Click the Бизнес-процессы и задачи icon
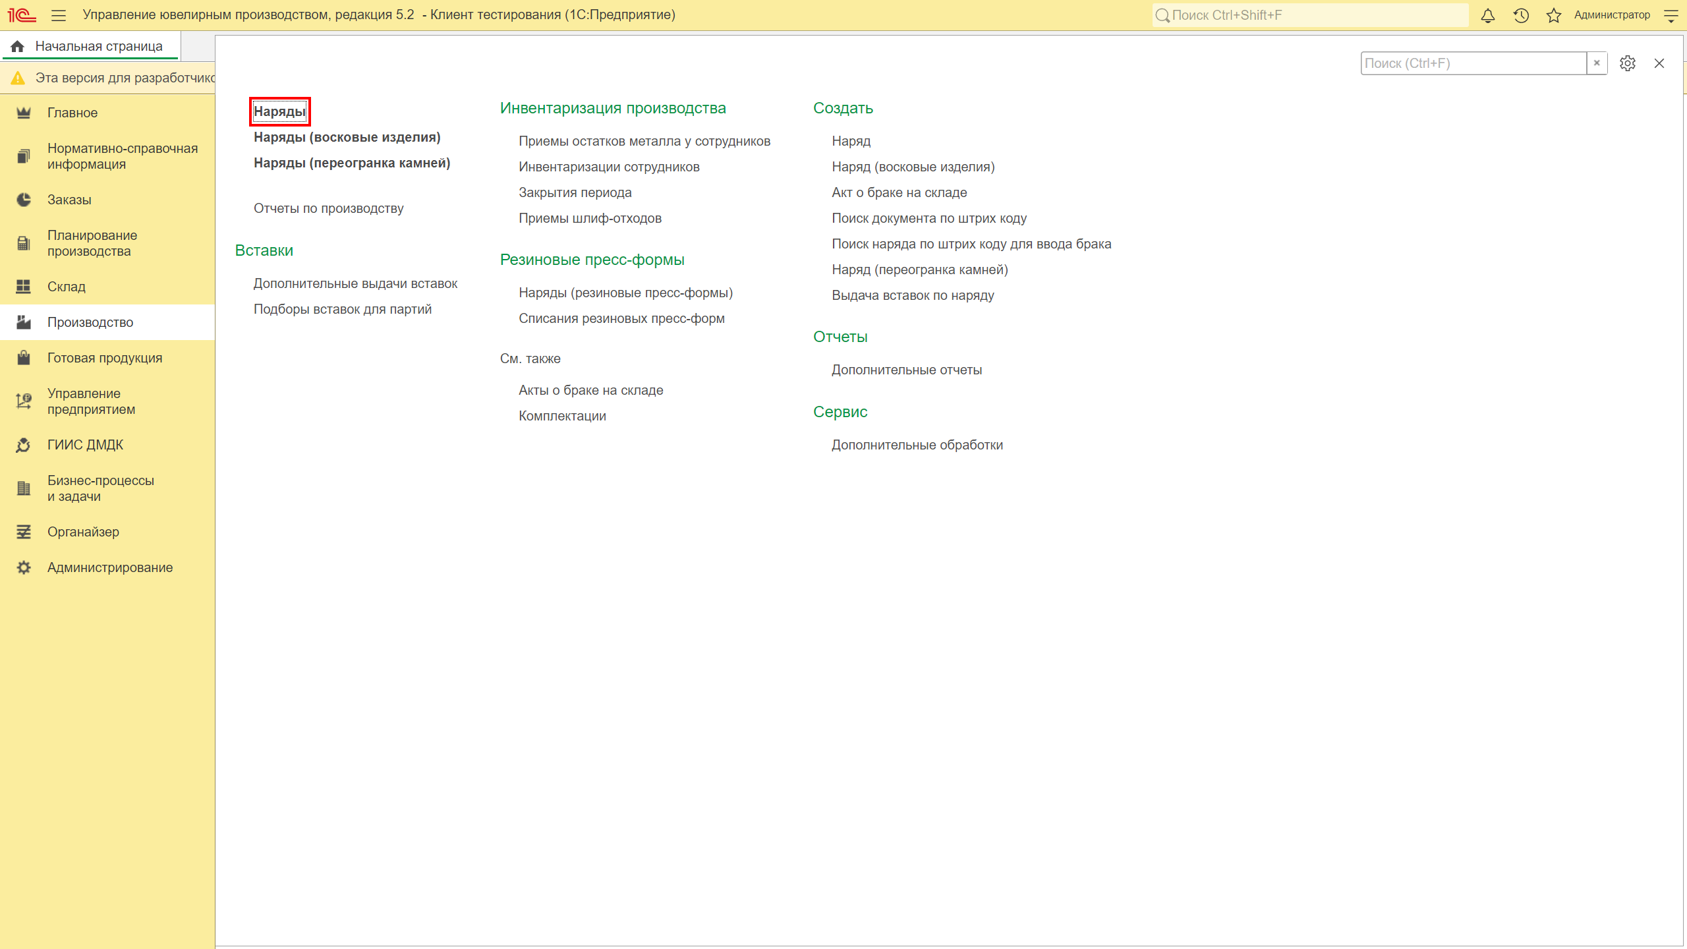The width and height of the screenshot is (1687, 949). tap(24, 488)
